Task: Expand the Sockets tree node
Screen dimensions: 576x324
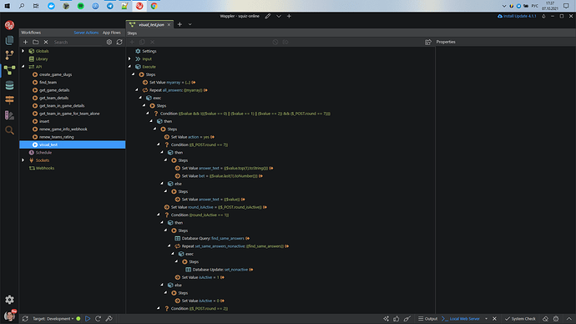Action: pos(23,160)
